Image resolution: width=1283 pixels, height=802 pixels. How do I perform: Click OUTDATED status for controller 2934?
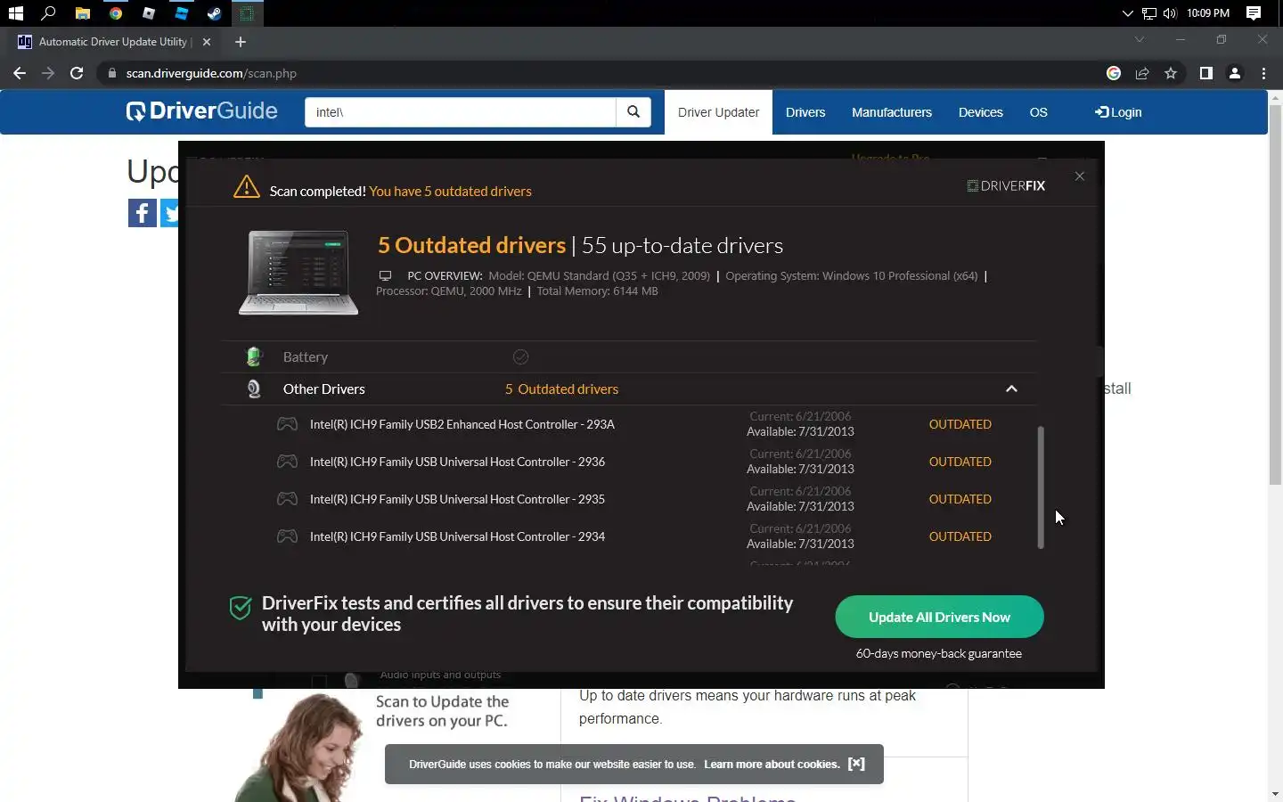pyautogui.click(x=960, y=536)
